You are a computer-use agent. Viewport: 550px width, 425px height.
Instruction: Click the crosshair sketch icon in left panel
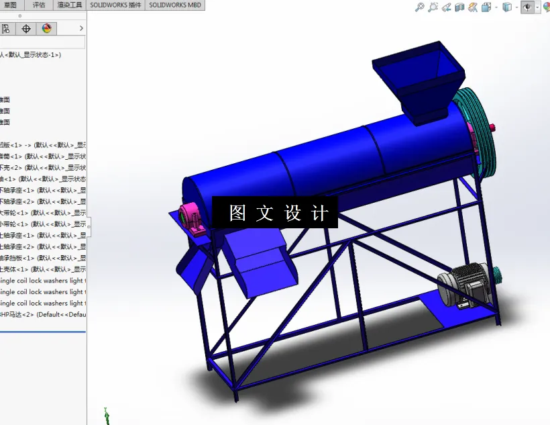(x=25, y=28)
